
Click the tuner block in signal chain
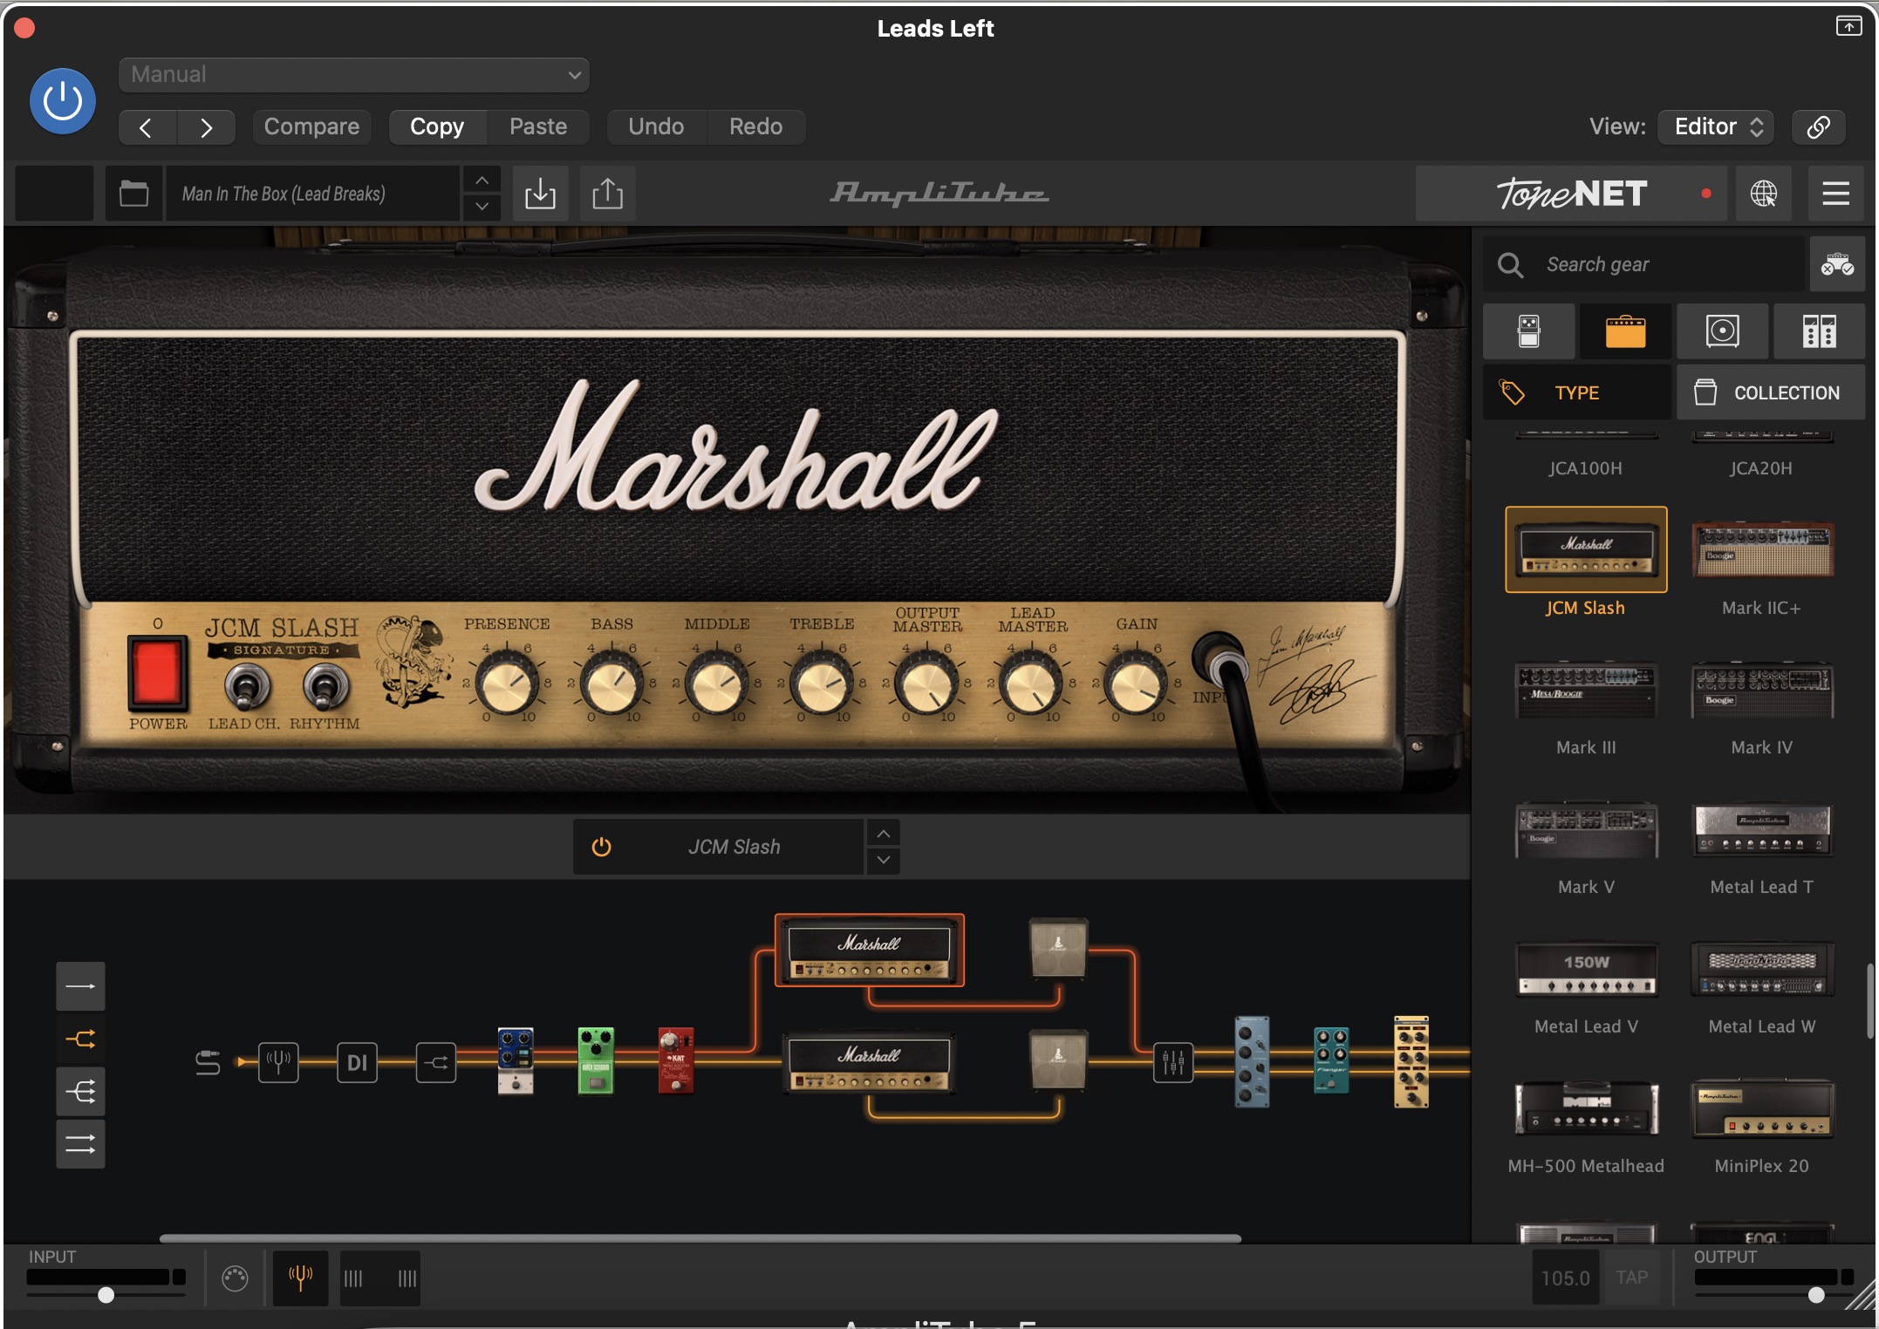coord(278,1061)
